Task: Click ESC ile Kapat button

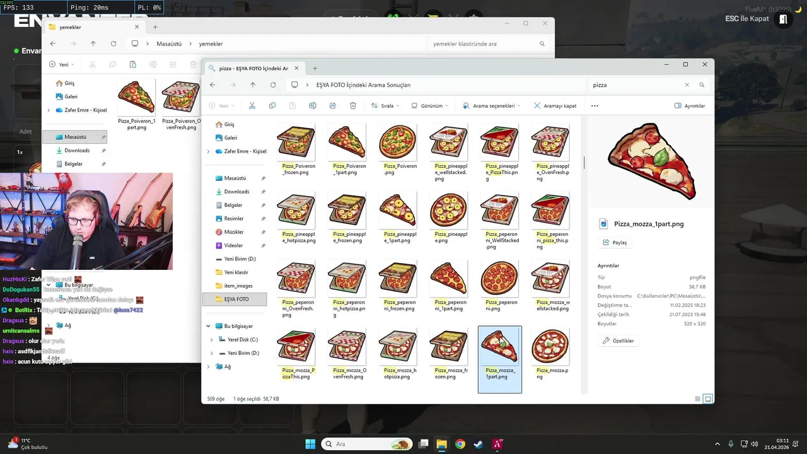Action: 757,19
